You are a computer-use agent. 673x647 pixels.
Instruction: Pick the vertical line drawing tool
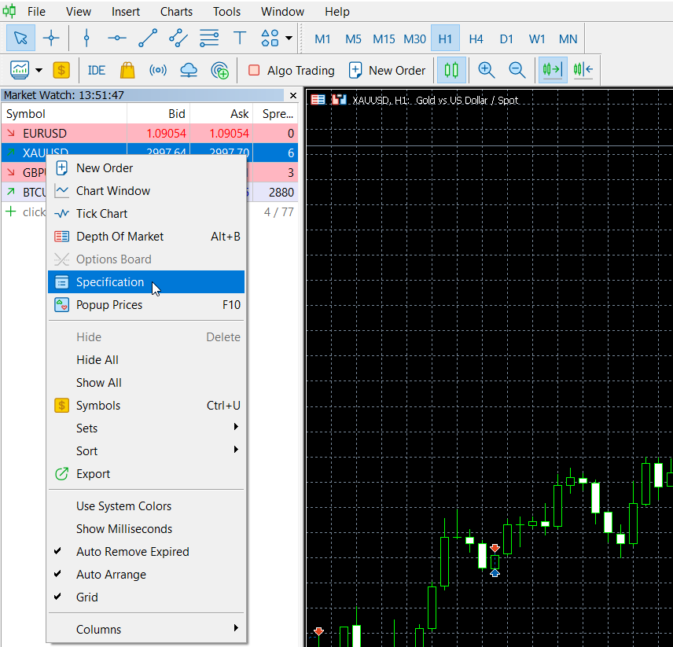click(x=86, y=39)
